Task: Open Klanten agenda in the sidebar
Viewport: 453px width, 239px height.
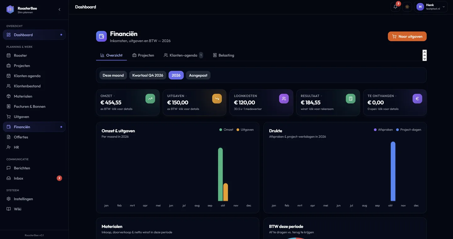Action: pyautogui.click(x=34, y=76)
